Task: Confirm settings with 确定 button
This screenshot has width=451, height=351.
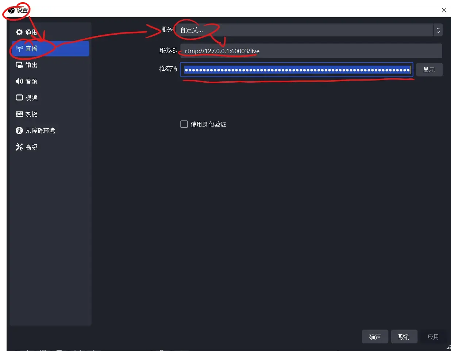Action: 375,337
